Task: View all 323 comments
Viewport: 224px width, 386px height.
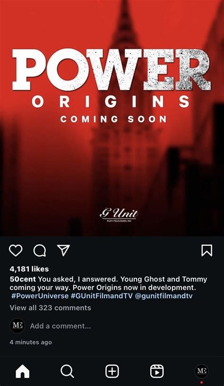Action: tap(50, 308)
